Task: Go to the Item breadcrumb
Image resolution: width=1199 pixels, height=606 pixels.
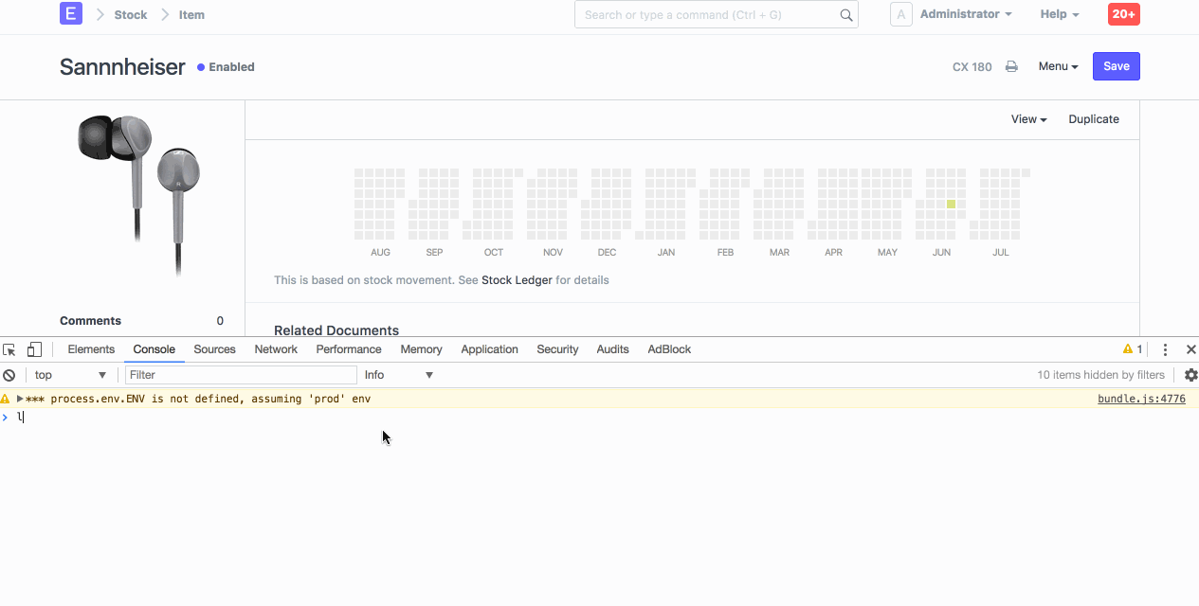Action: pyautogui.click(x=191, y=14)
